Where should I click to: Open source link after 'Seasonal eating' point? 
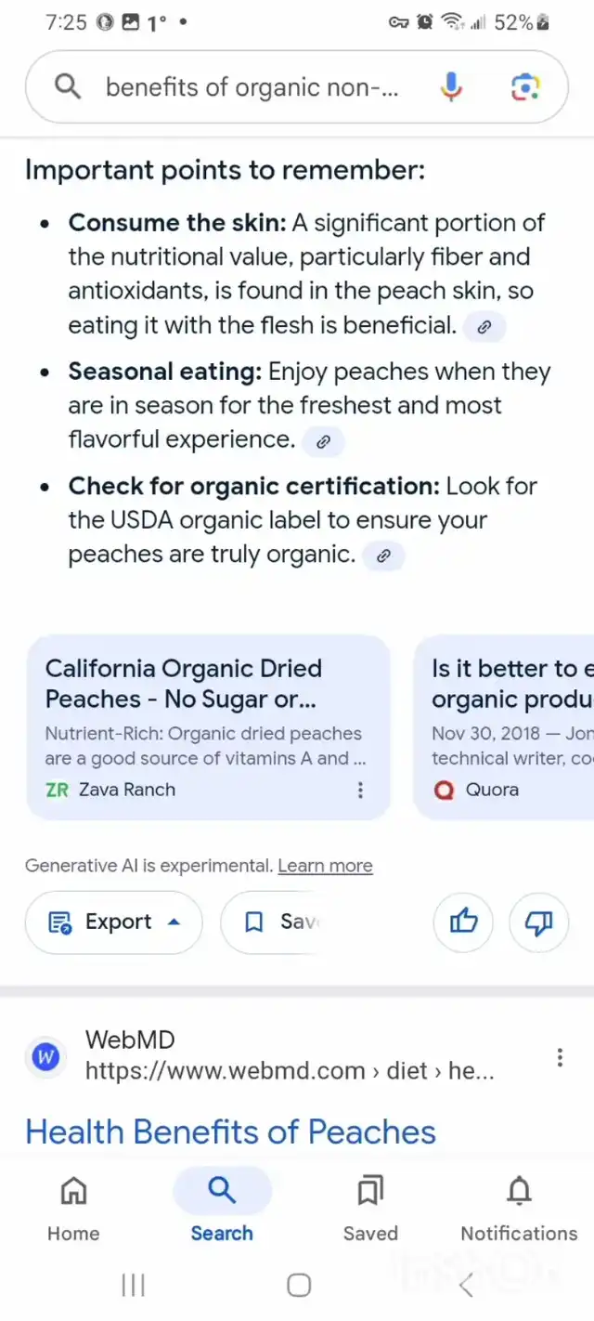point(323,441)
